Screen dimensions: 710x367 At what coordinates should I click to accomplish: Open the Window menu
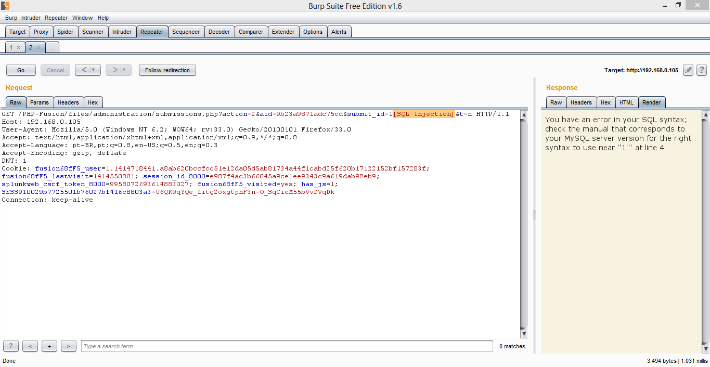[x=83, y=18]
